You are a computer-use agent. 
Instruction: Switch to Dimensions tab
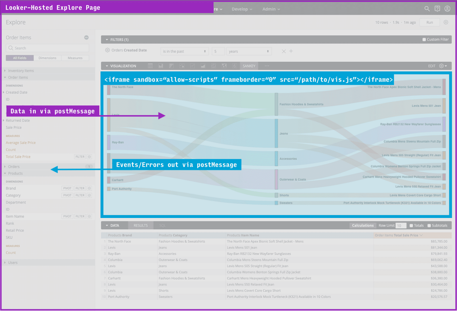coord(47,58)
